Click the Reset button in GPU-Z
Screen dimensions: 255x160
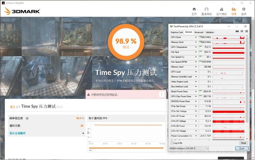(x=243, y=143)
